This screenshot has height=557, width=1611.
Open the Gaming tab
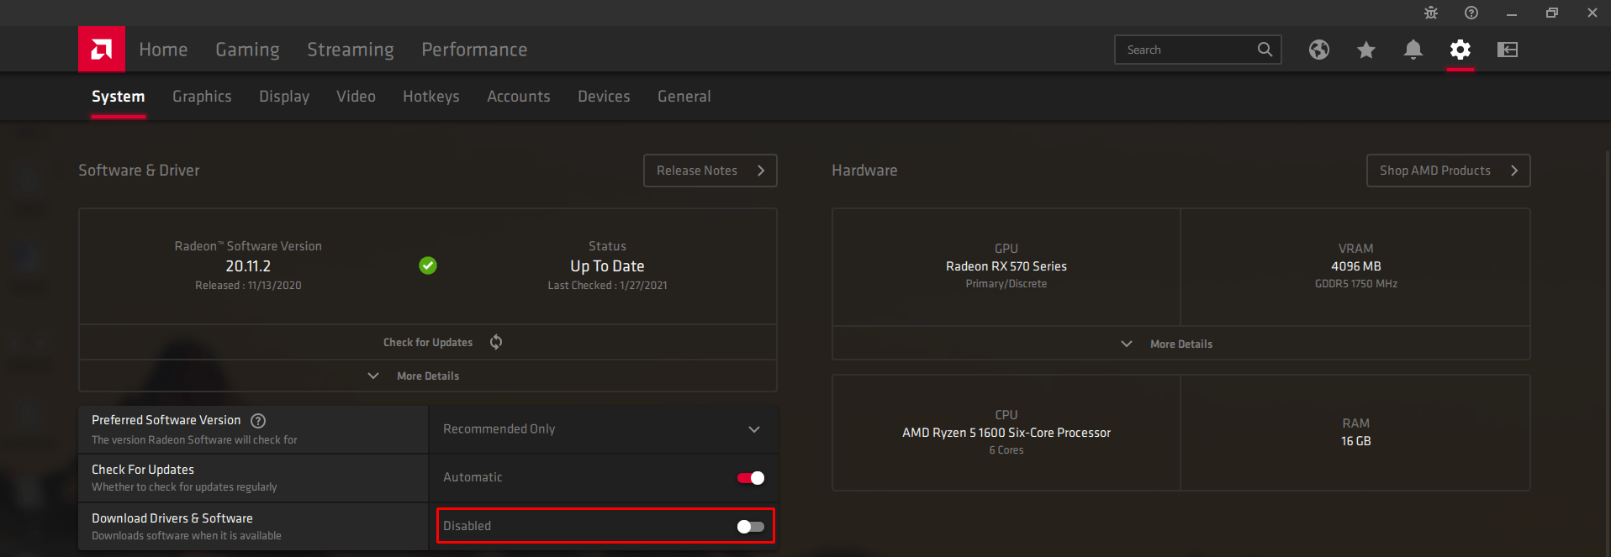pos(247,50)
